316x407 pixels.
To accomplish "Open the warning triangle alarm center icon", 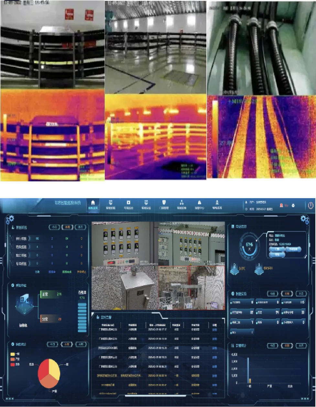I will (x=200, y=203).
